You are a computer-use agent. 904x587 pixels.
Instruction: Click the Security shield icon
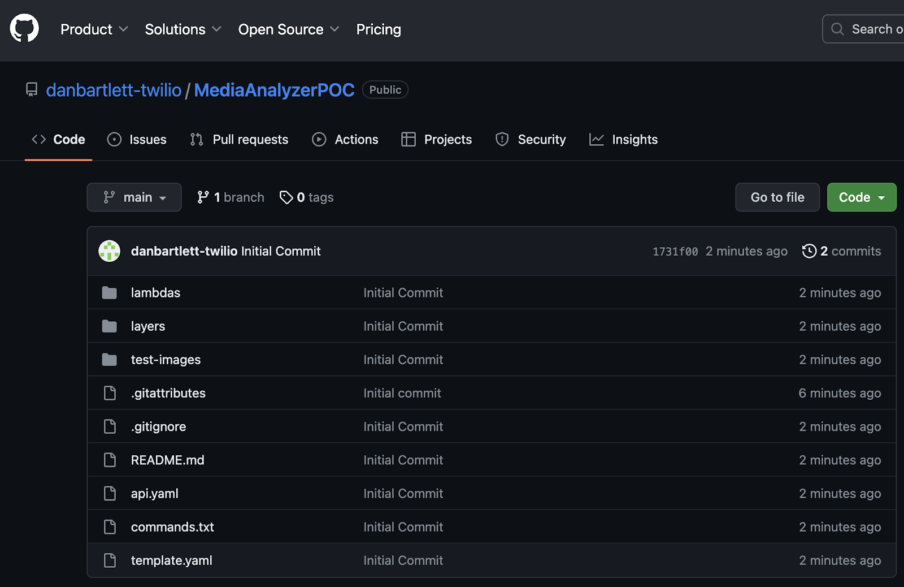(502, 139)
